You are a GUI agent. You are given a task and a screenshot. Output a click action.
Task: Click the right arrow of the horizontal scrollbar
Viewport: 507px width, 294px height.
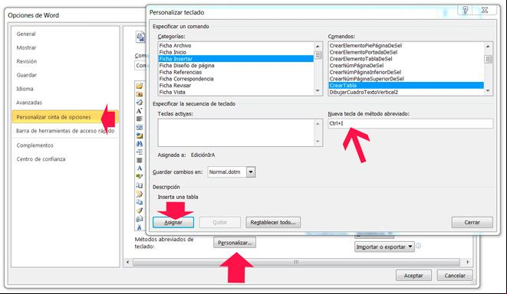468,262
